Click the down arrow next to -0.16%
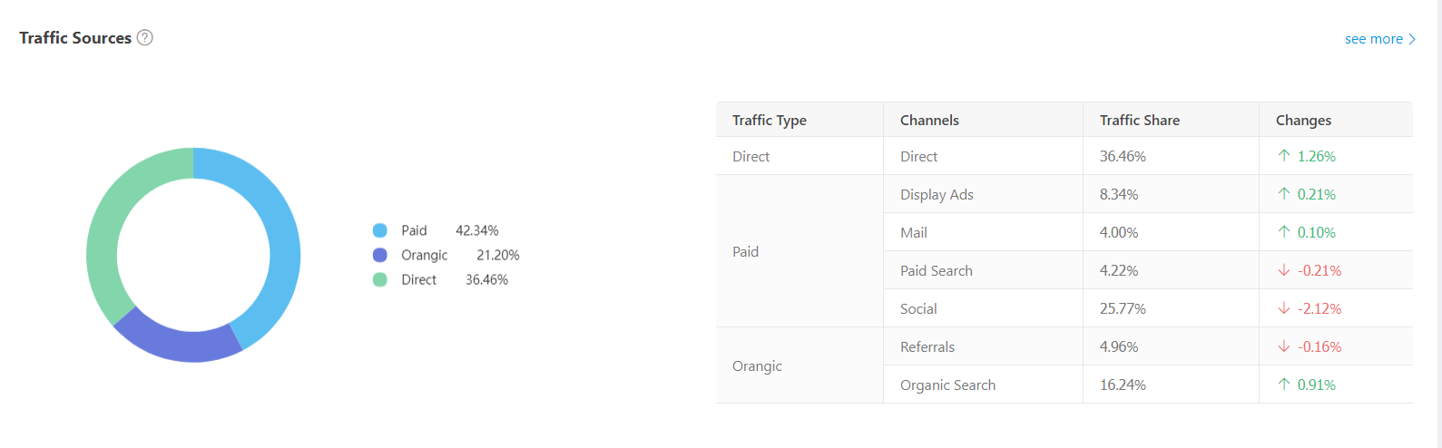The height and width of the screenshot is (448, 1442). (1284, 346)
